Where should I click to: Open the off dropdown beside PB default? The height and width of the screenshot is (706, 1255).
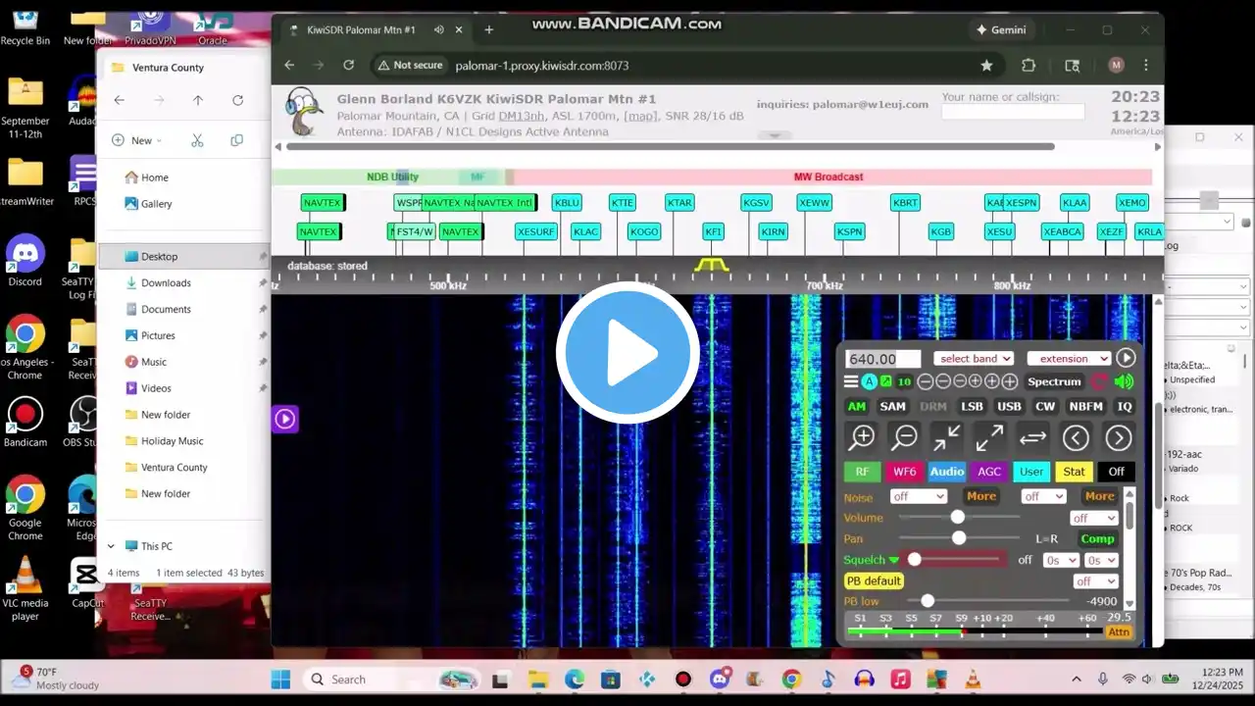1094,581
